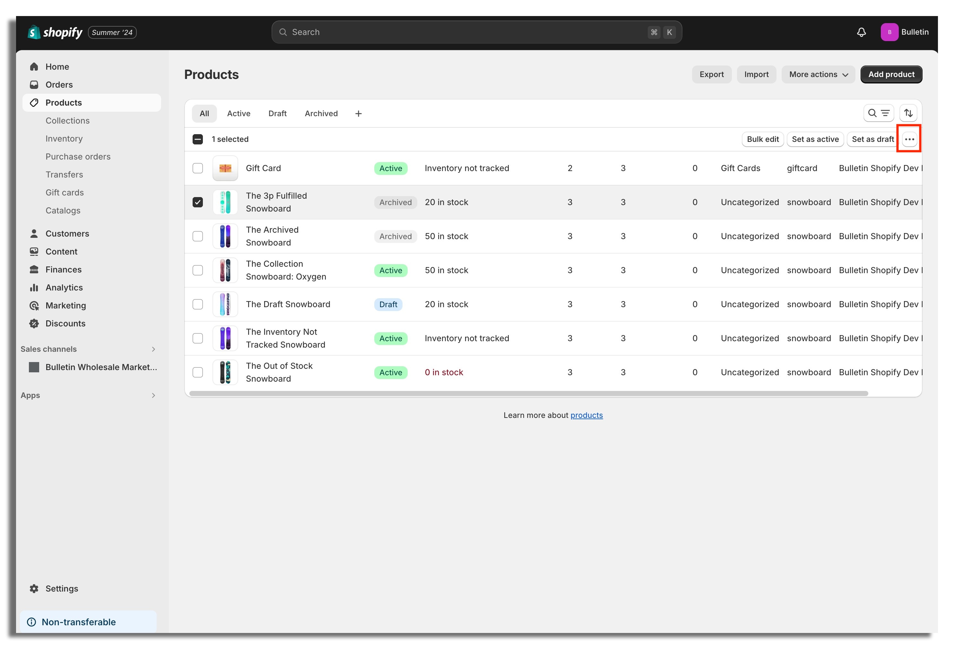This screenshot has width=954, height=649.
Task: Open Collections in the sidebar
Action: coord(67,121)
